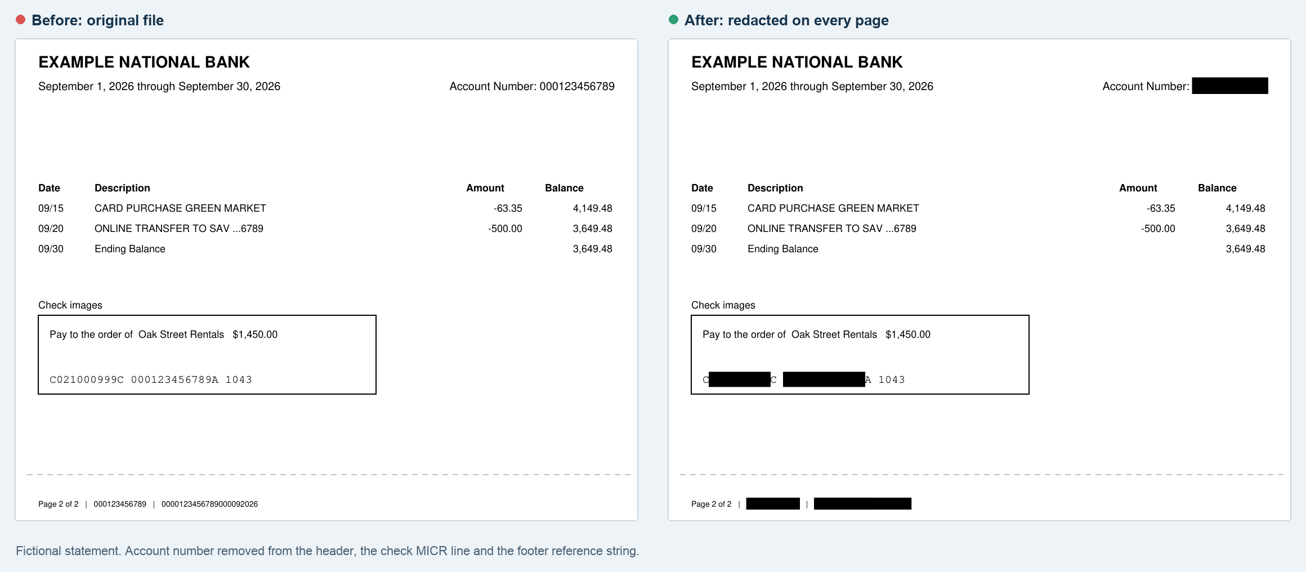Select 'Page 2 of 2' in the After footer

click(x=712, y=504)
